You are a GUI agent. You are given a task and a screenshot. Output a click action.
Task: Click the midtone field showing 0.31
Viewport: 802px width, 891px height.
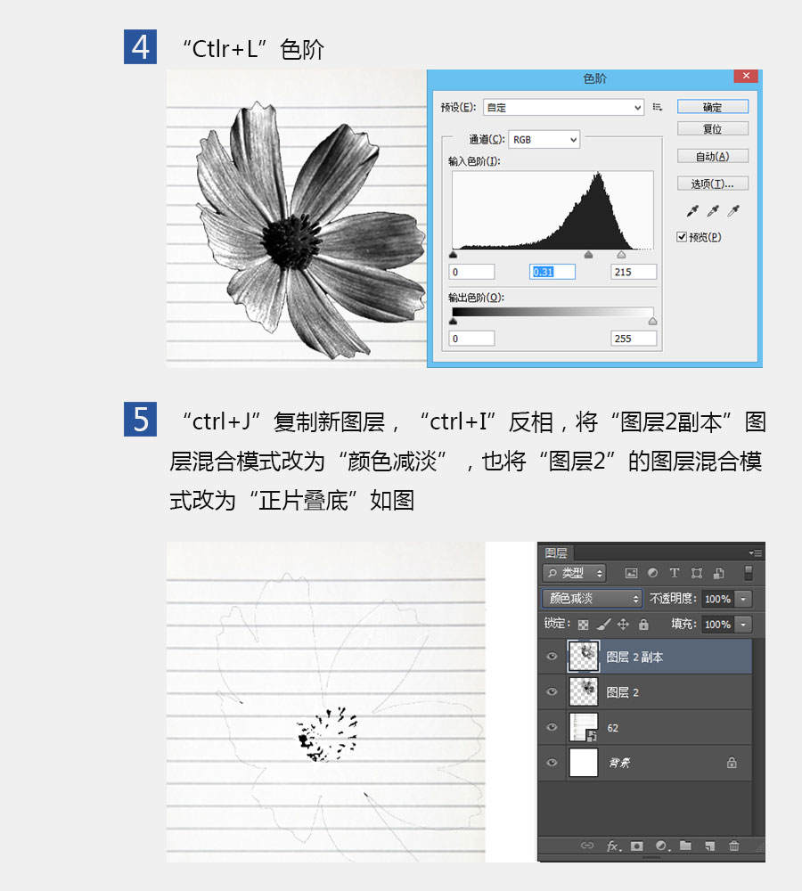click(552, 272)
